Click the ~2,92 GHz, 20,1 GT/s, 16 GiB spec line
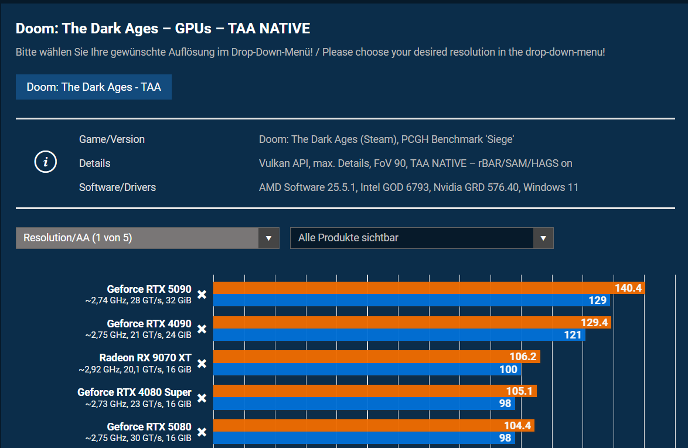 (x=135, y=370)
